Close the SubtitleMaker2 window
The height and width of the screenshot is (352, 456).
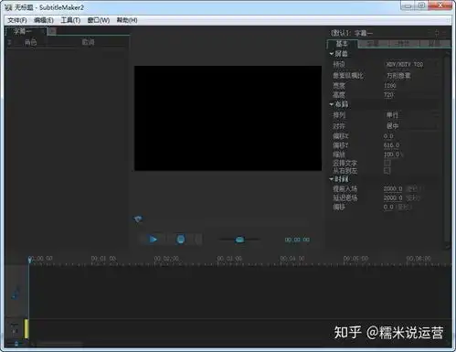(x=440, y=5)
